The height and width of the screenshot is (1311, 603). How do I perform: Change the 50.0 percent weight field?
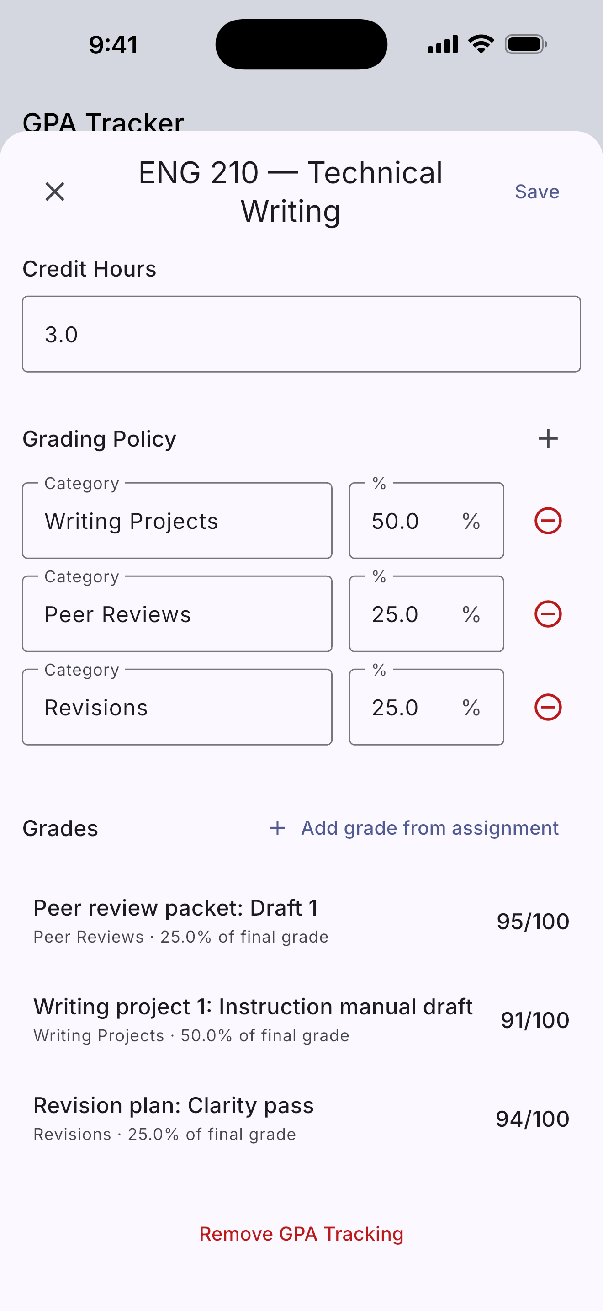(427, 521)
